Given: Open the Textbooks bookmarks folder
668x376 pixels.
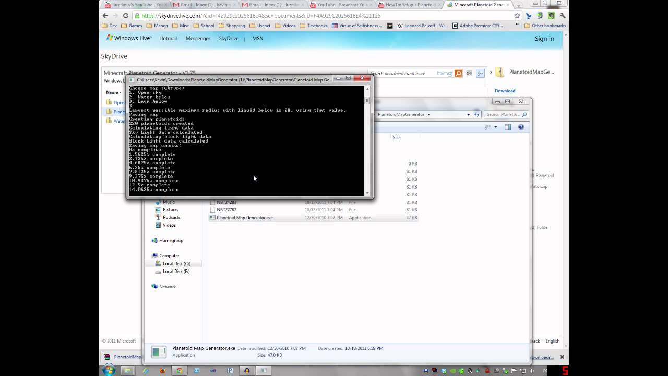Looking at the screenshot, I should click(x=314, y=26).
